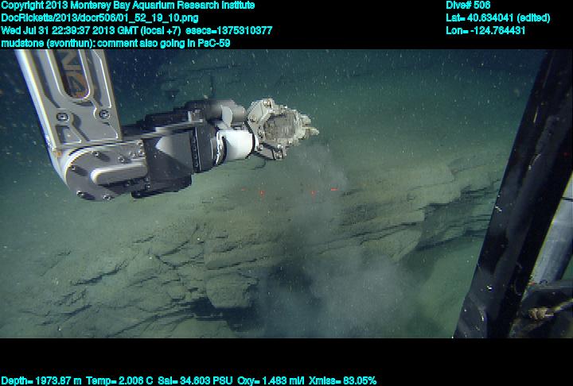Click the Lon= -124.764431 readout

486,30
